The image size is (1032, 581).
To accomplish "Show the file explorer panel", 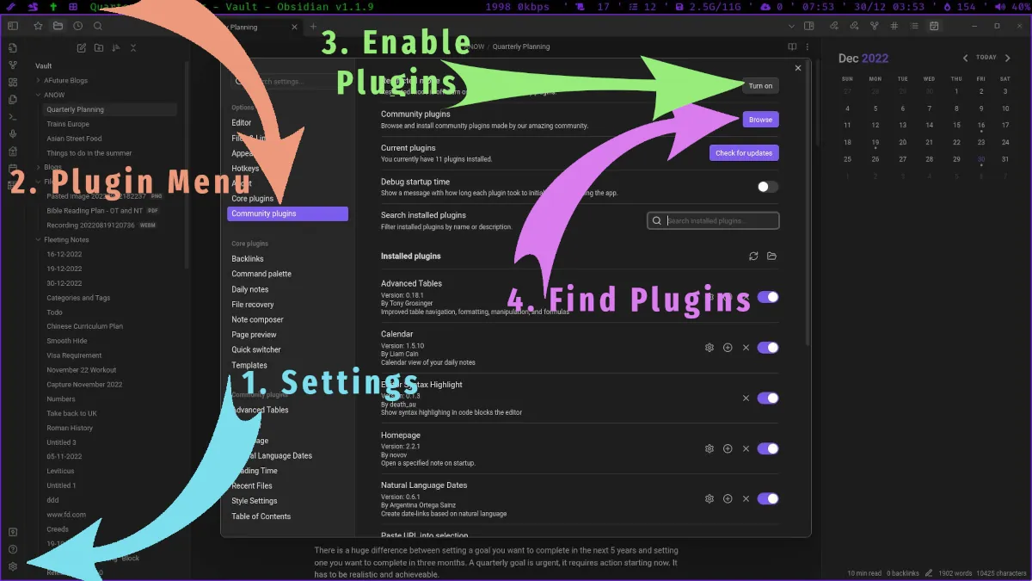I will [x=58, y=26].
